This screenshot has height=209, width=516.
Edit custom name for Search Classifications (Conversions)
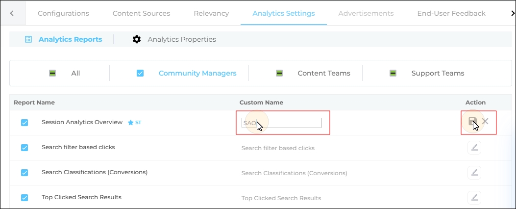(474, 173)
